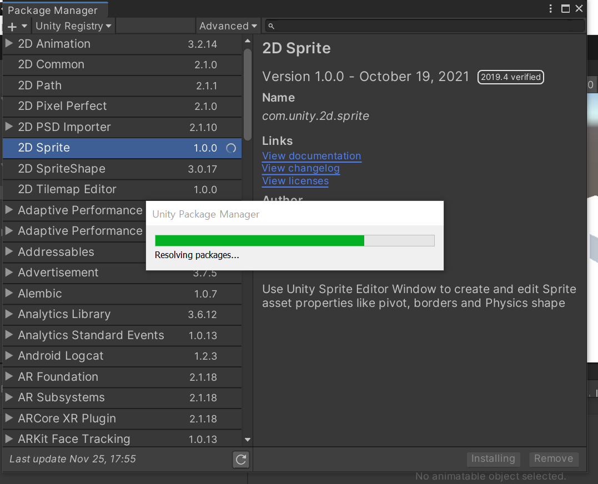Select the 2D Path package
Viewport: 598px width, 484px height.
pos(122,85)
